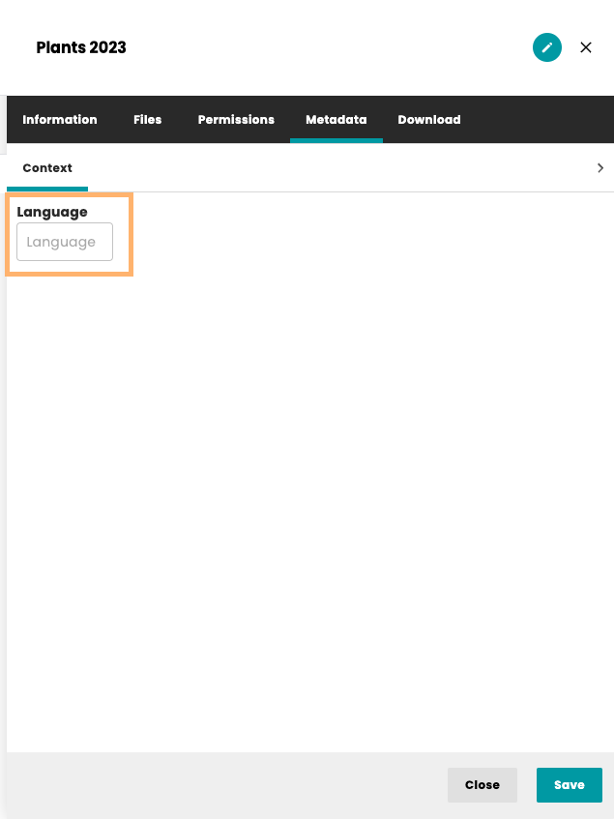This screenshot has width=614, height=819.
Task: Open the Files tab
Action: (147, 120)
